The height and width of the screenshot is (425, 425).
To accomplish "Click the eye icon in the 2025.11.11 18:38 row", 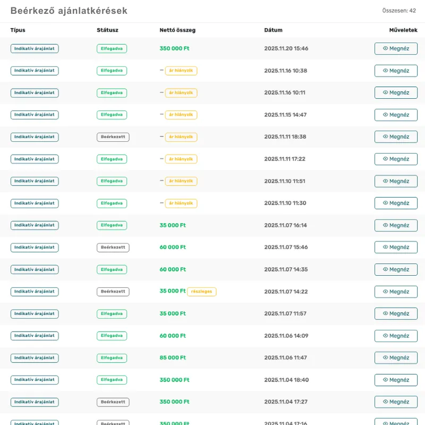I will coord(385,137).
